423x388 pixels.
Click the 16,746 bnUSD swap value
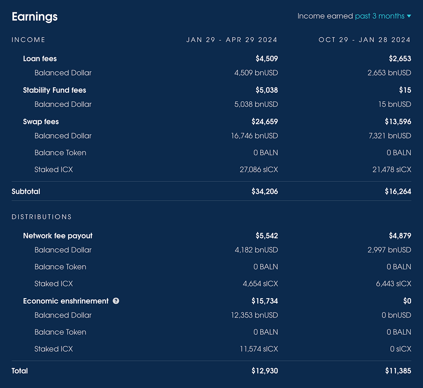pyautogui.click(x=254, y=136)
